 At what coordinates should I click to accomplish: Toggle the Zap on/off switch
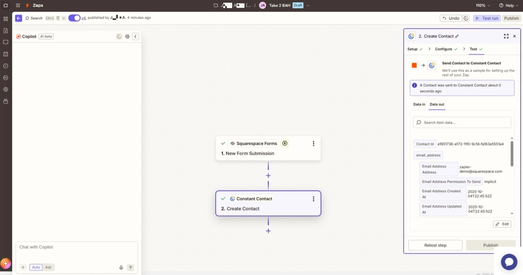74,18
